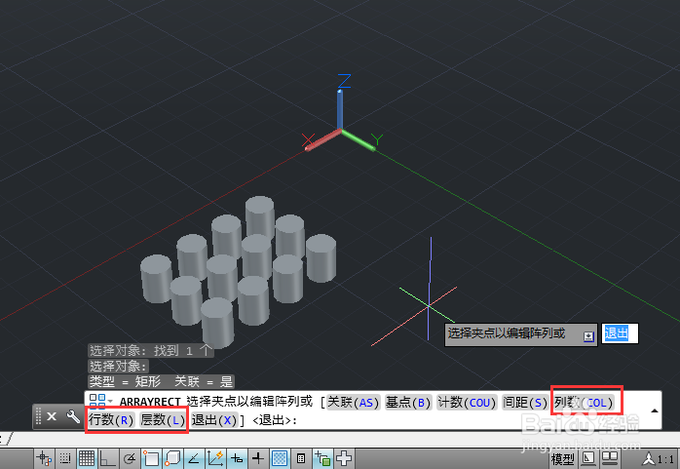Open dynamic prompt options dropdown arrow
The height and width of the screenshot is (469, 680).
click(x=588, y=336)
